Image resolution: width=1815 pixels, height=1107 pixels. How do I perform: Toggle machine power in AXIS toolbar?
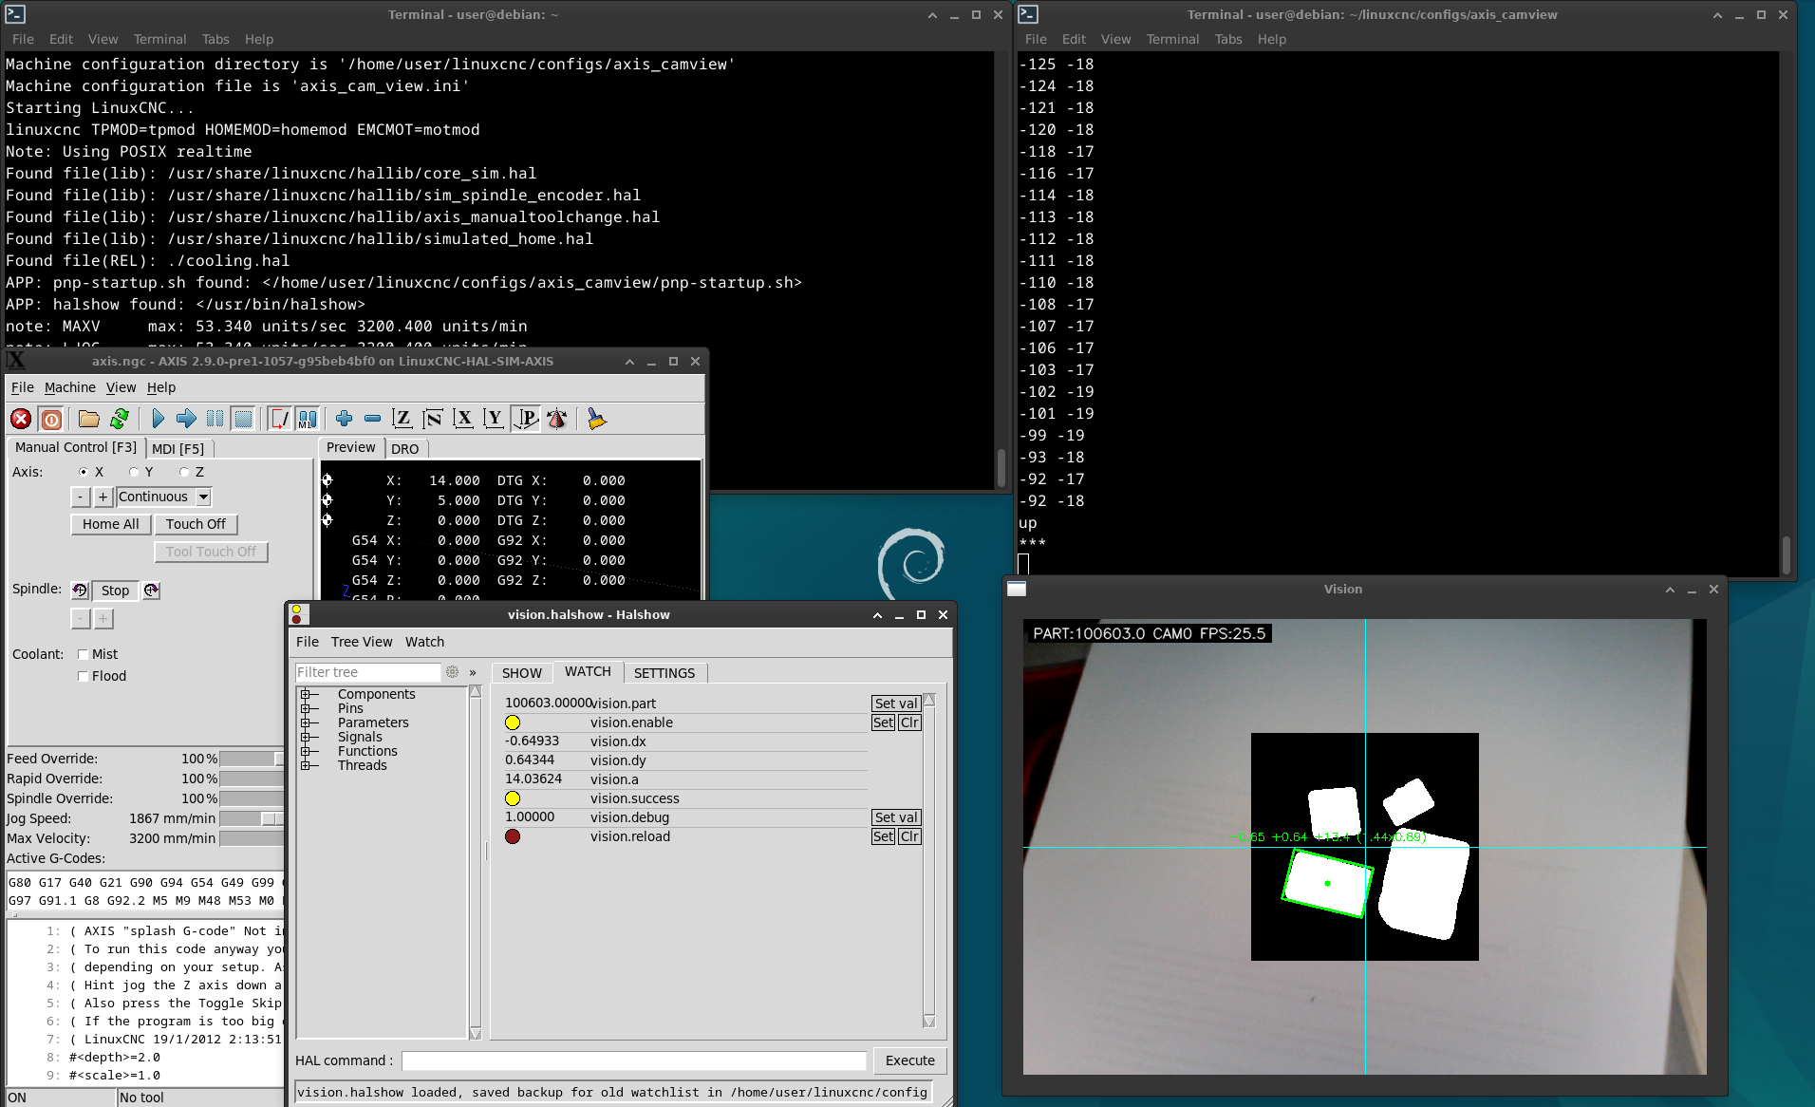coord(51,419)
